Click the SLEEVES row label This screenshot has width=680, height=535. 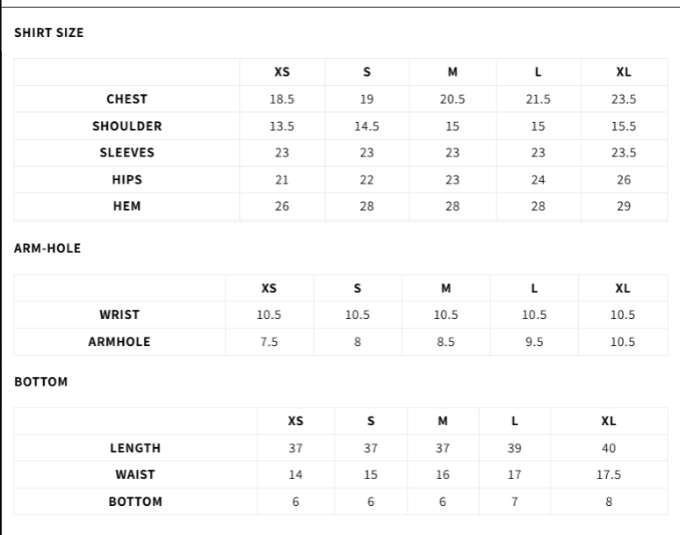127,153
